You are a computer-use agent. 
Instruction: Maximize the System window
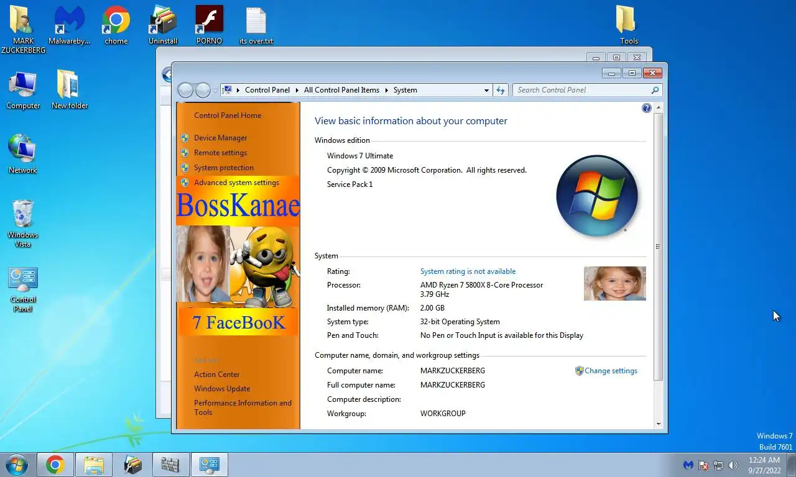tap(632, 73)
